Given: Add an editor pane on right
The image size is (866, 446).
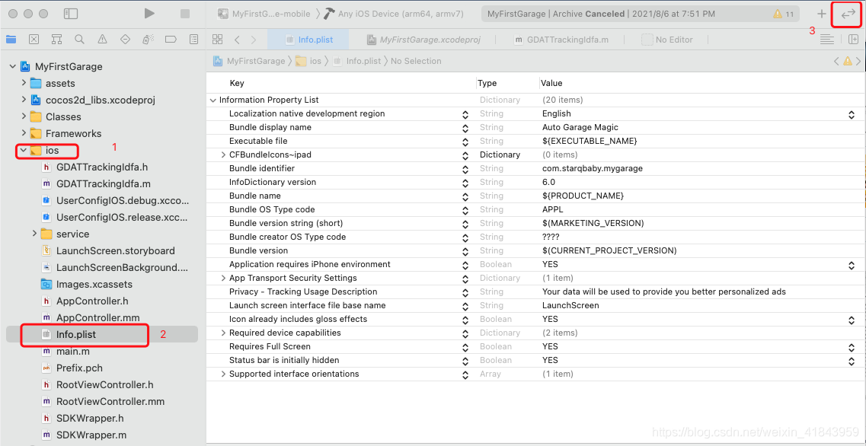Looking at the screenshot, I should (x=853, y=39).
